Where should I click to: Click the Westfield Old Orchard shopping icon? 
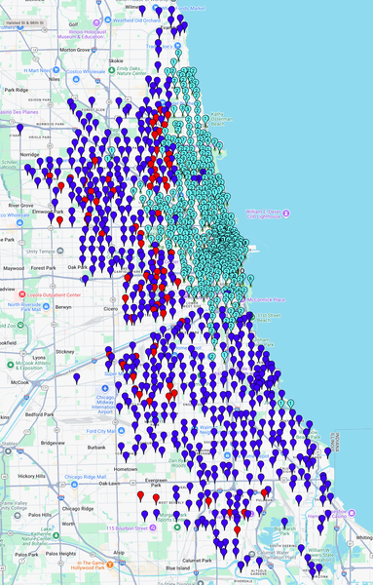(108, 19)
